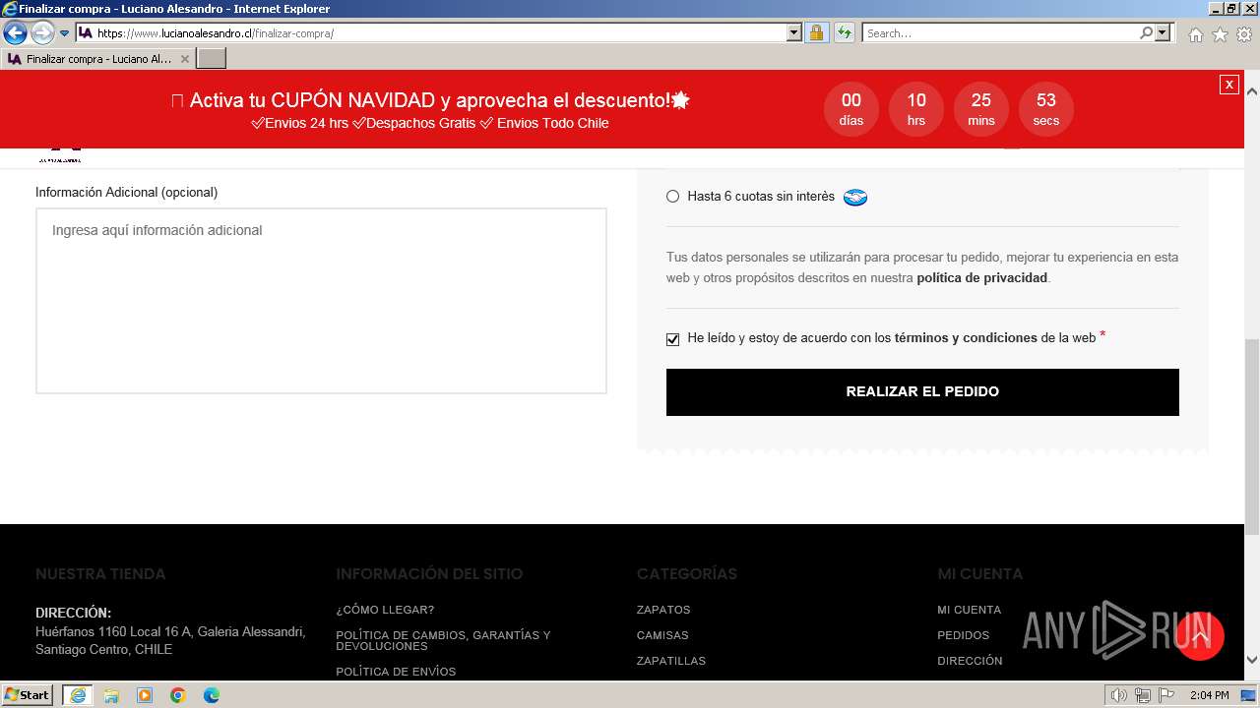Open the ZAPATOS category link

pyautogui.click(x=663, y=610)
